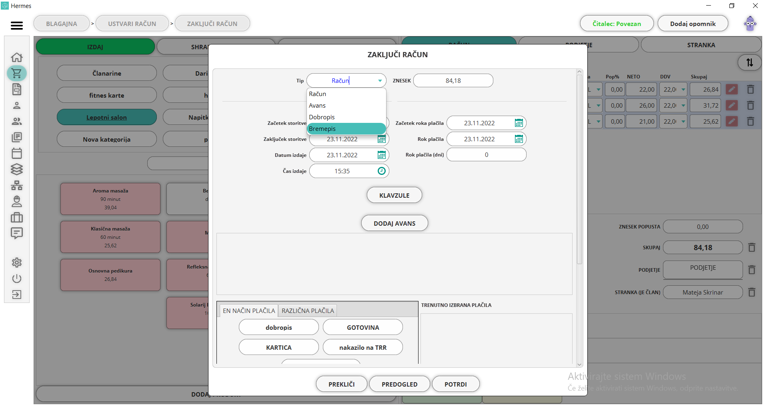This screenshot has width=765, height=411.
Task: Cancel dialog with PREKLIČI
Action: (x=341, y=384)
